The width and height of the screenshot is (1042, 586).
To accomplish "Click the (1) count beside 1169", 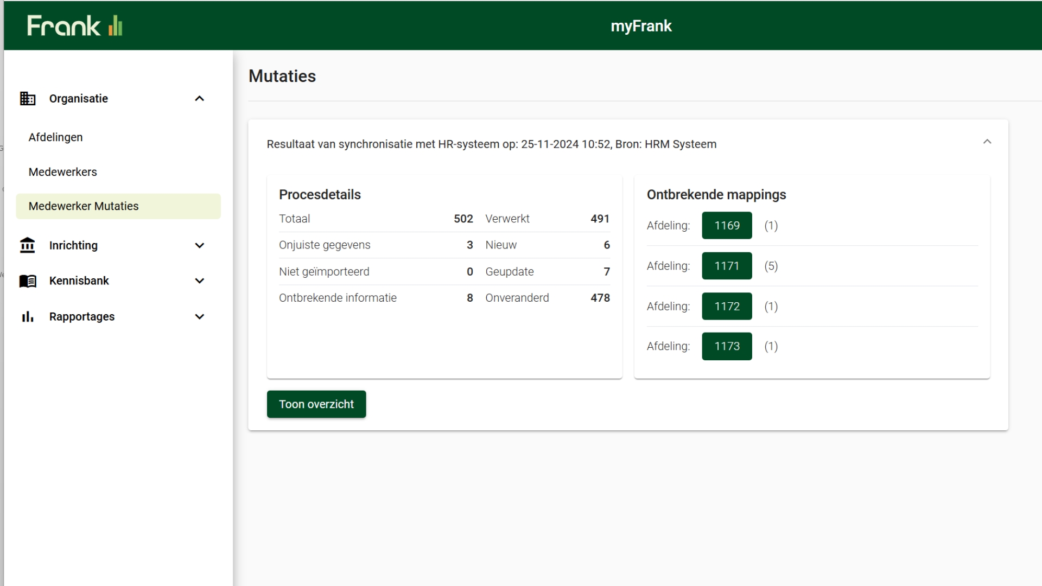I will click(771, 225).
